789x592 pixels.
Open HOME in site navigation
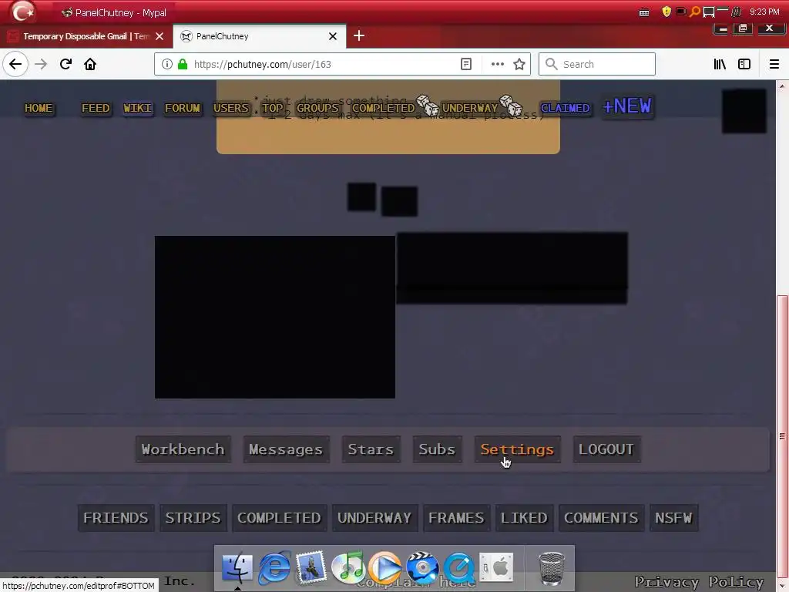coord(39,108)
